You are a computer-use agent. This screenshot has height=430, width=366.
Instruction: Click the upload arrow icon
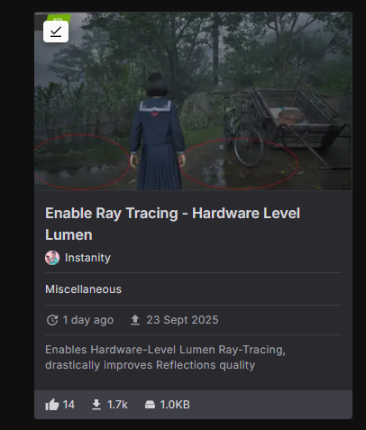(x=135, y=320)
